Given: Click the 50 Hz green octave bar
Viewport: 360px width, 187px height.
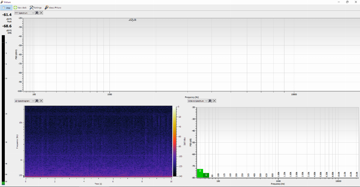Looking at the screenshot, I should pos(200,173).
